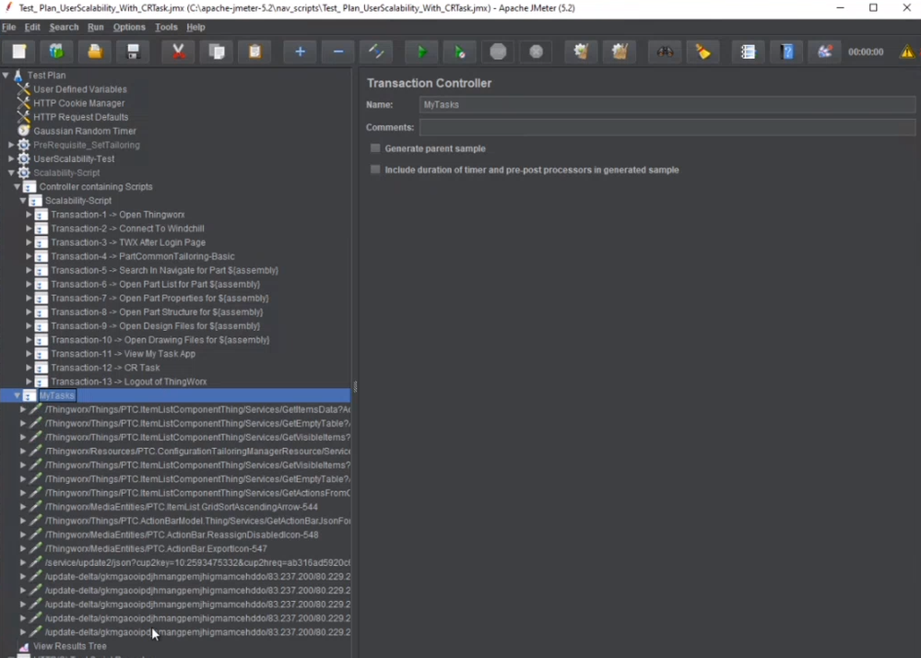
Task: Select the Gaussian Random Timer element
Action: [85, 131]
